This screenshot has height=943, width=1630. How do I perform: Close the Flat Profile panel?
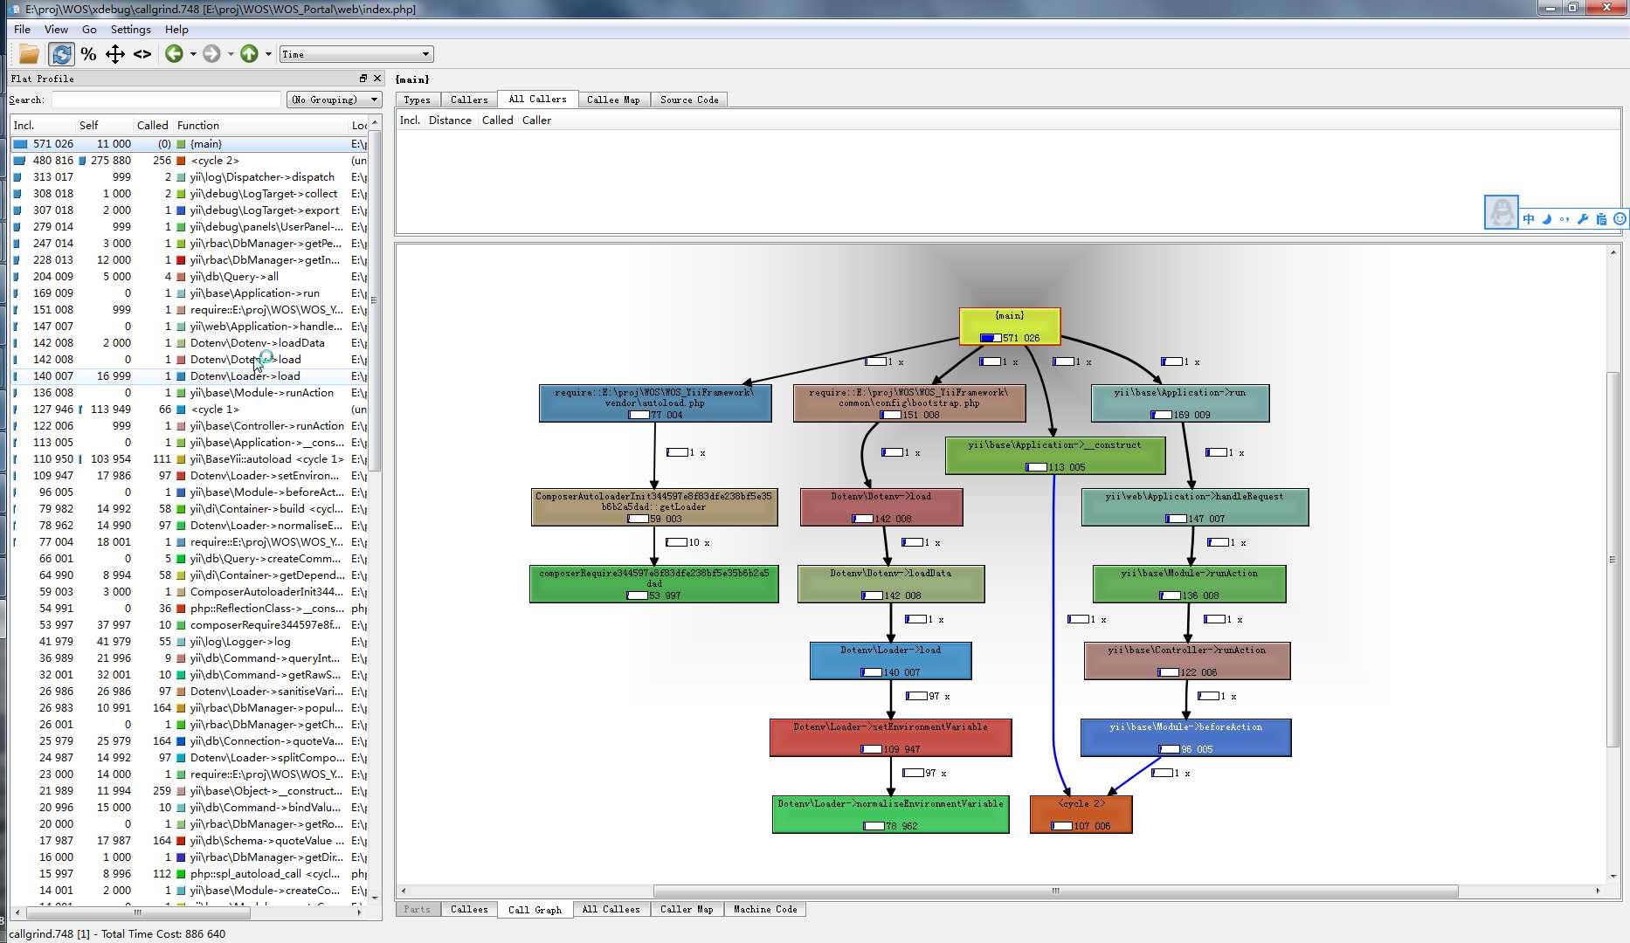(376, 78)
